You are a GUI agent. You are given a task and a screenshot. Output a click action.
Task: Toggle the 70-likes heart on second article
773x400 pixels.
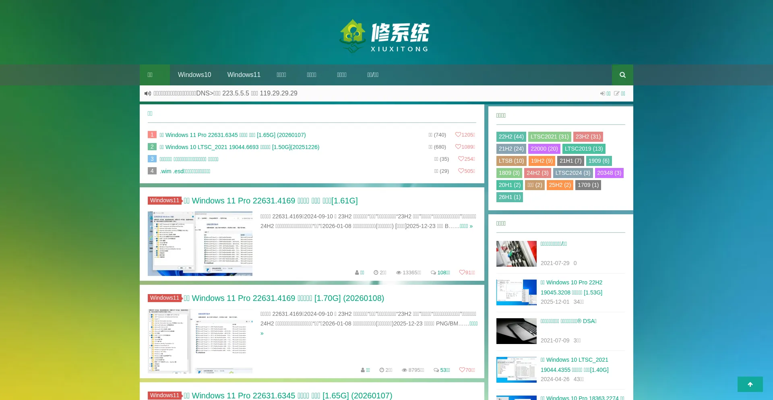[x=462, y=370]
